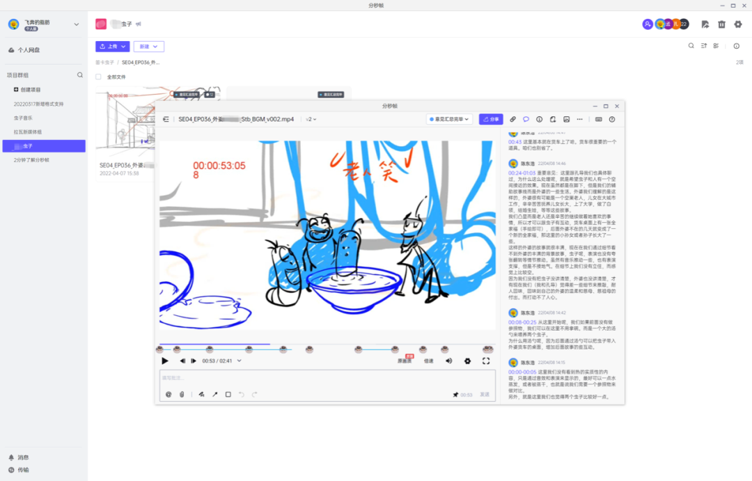Search projects in 项目群组
The image size is (752, 481).
80,74
